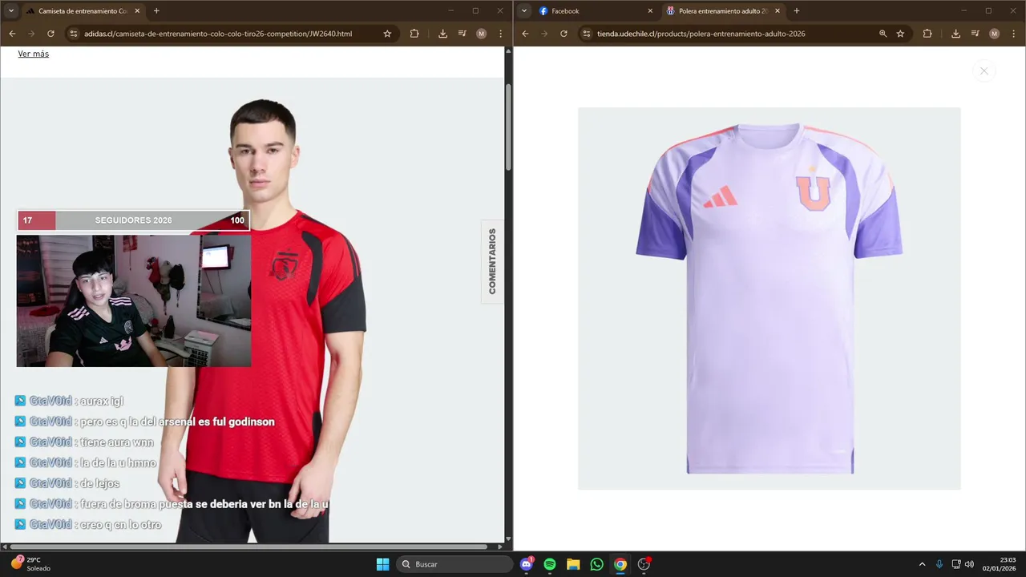
Task: Click the purple U jersey image
Action: [x=769, y=298]
